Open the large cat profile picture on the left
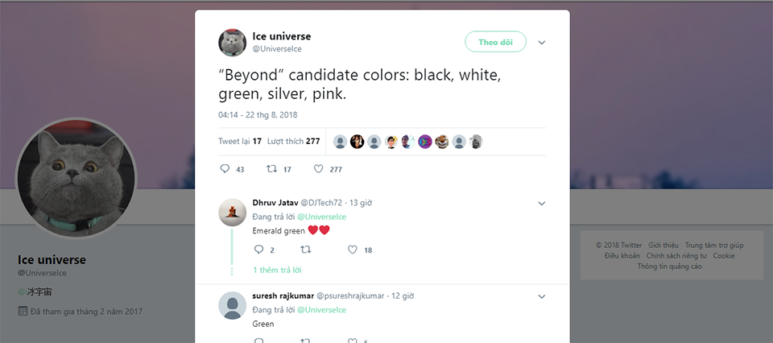 [x=76, y=178]
